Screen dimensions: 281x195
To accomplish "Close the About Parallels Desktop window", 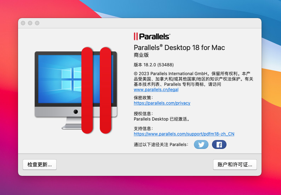I will point(23,23).
